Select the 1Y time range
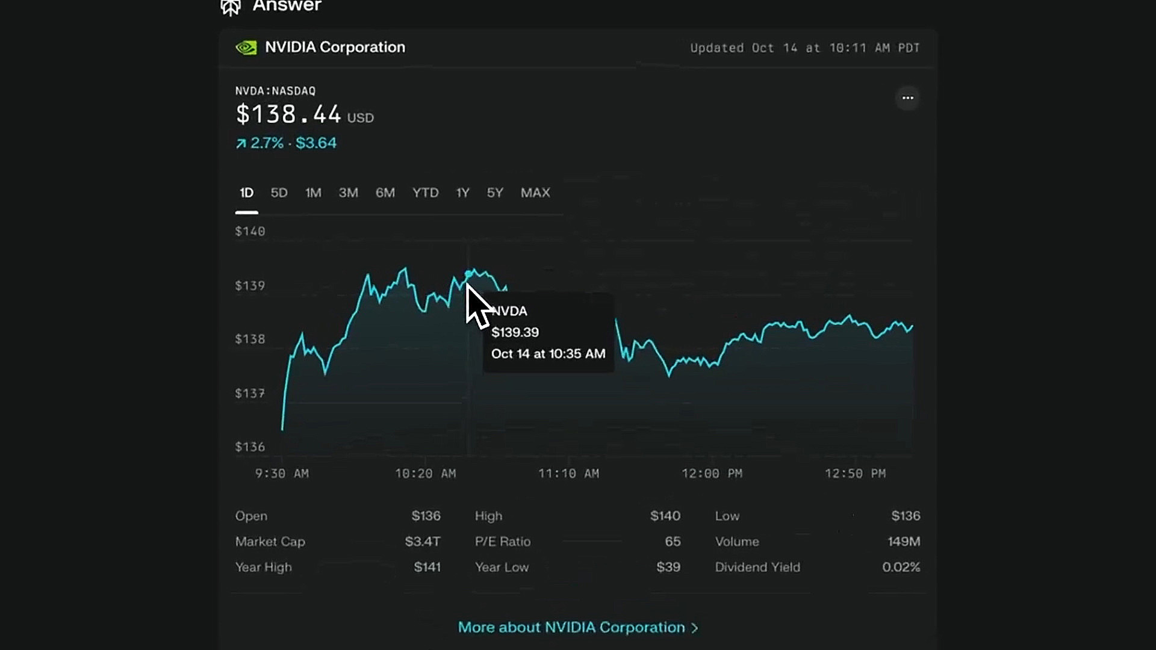Viewport: 1156px width, 650px height. (x=462, y=193)
